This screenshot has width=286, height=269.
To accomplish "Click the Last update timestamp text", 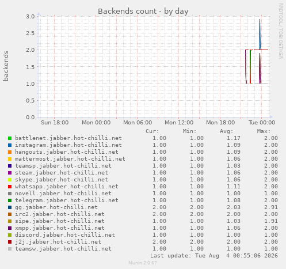I will tap(214, 256).
